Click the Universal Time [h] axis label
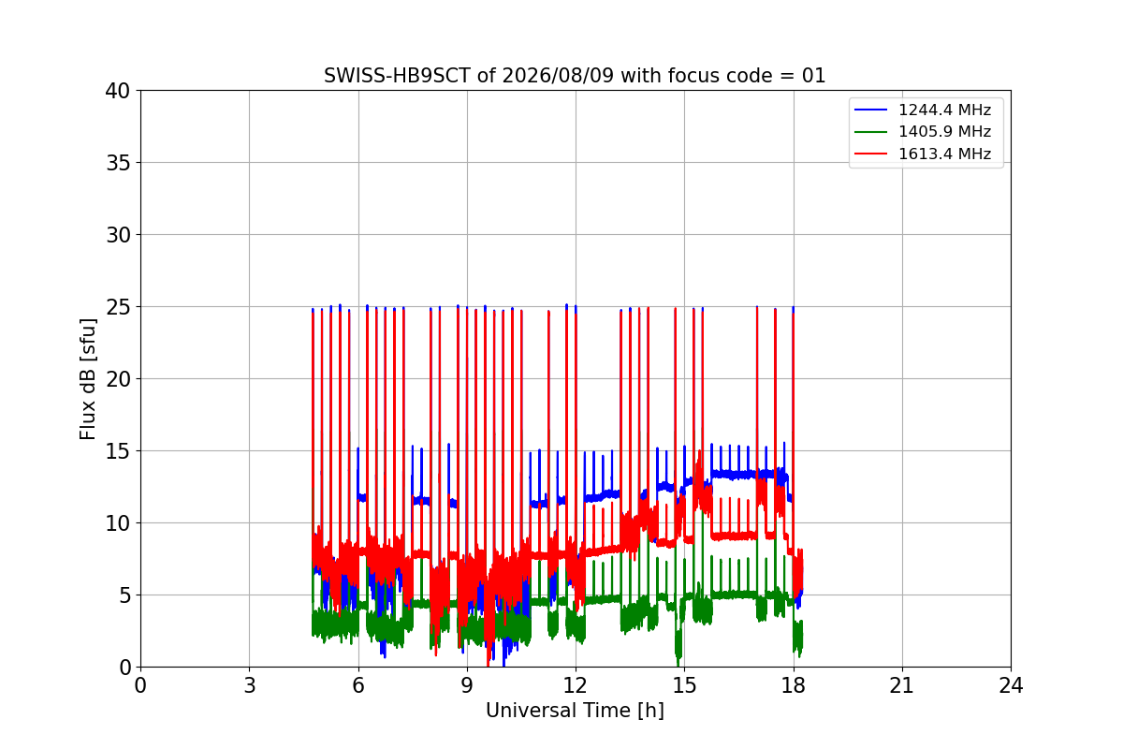The width and height of the screenshot is (1123, 749). 575,712
